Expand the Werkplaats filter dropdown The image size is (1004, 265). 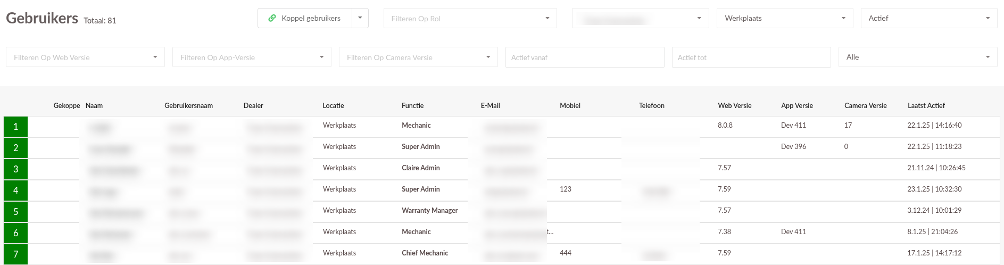(x=785, y=18)
